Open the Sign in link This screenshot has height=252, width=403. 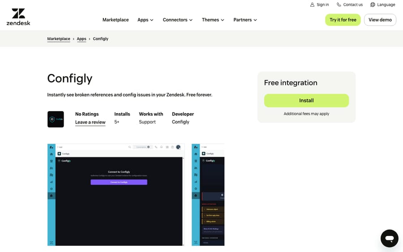[x=319, y=4]
